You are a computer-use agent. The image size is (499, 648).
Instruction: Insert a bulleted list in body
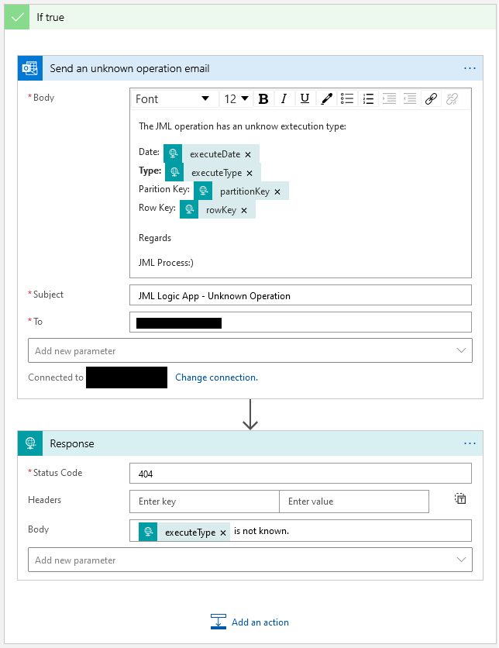[347, 98]
